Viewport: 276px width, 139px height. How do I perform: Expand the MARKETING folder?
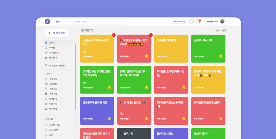pyautogui.click(x=54, y=125)
